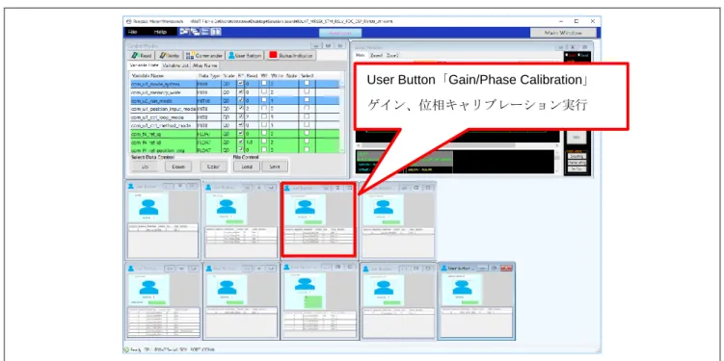This screenshot has height=361, width=724.
Task: Toggle Select checkbox for com_u1_run_mode
Action: click(307, 100)
